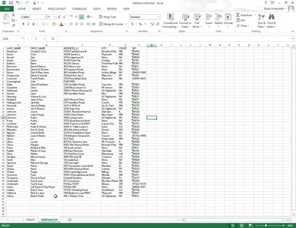Expand the General number format dropdown

tap(158, 17)
